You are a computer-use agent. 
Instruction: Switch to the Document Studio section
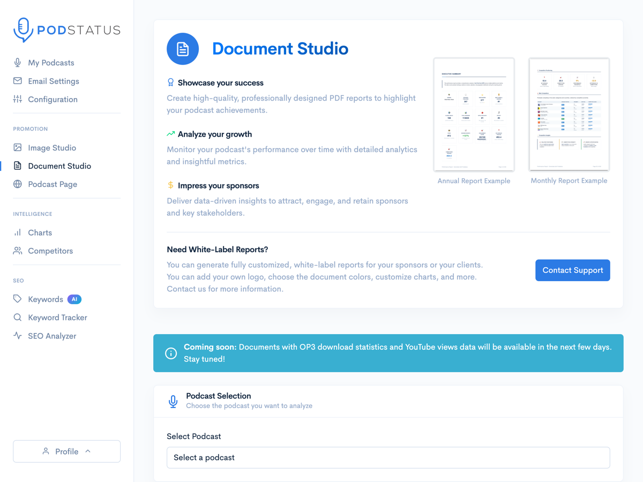[59, 165]
